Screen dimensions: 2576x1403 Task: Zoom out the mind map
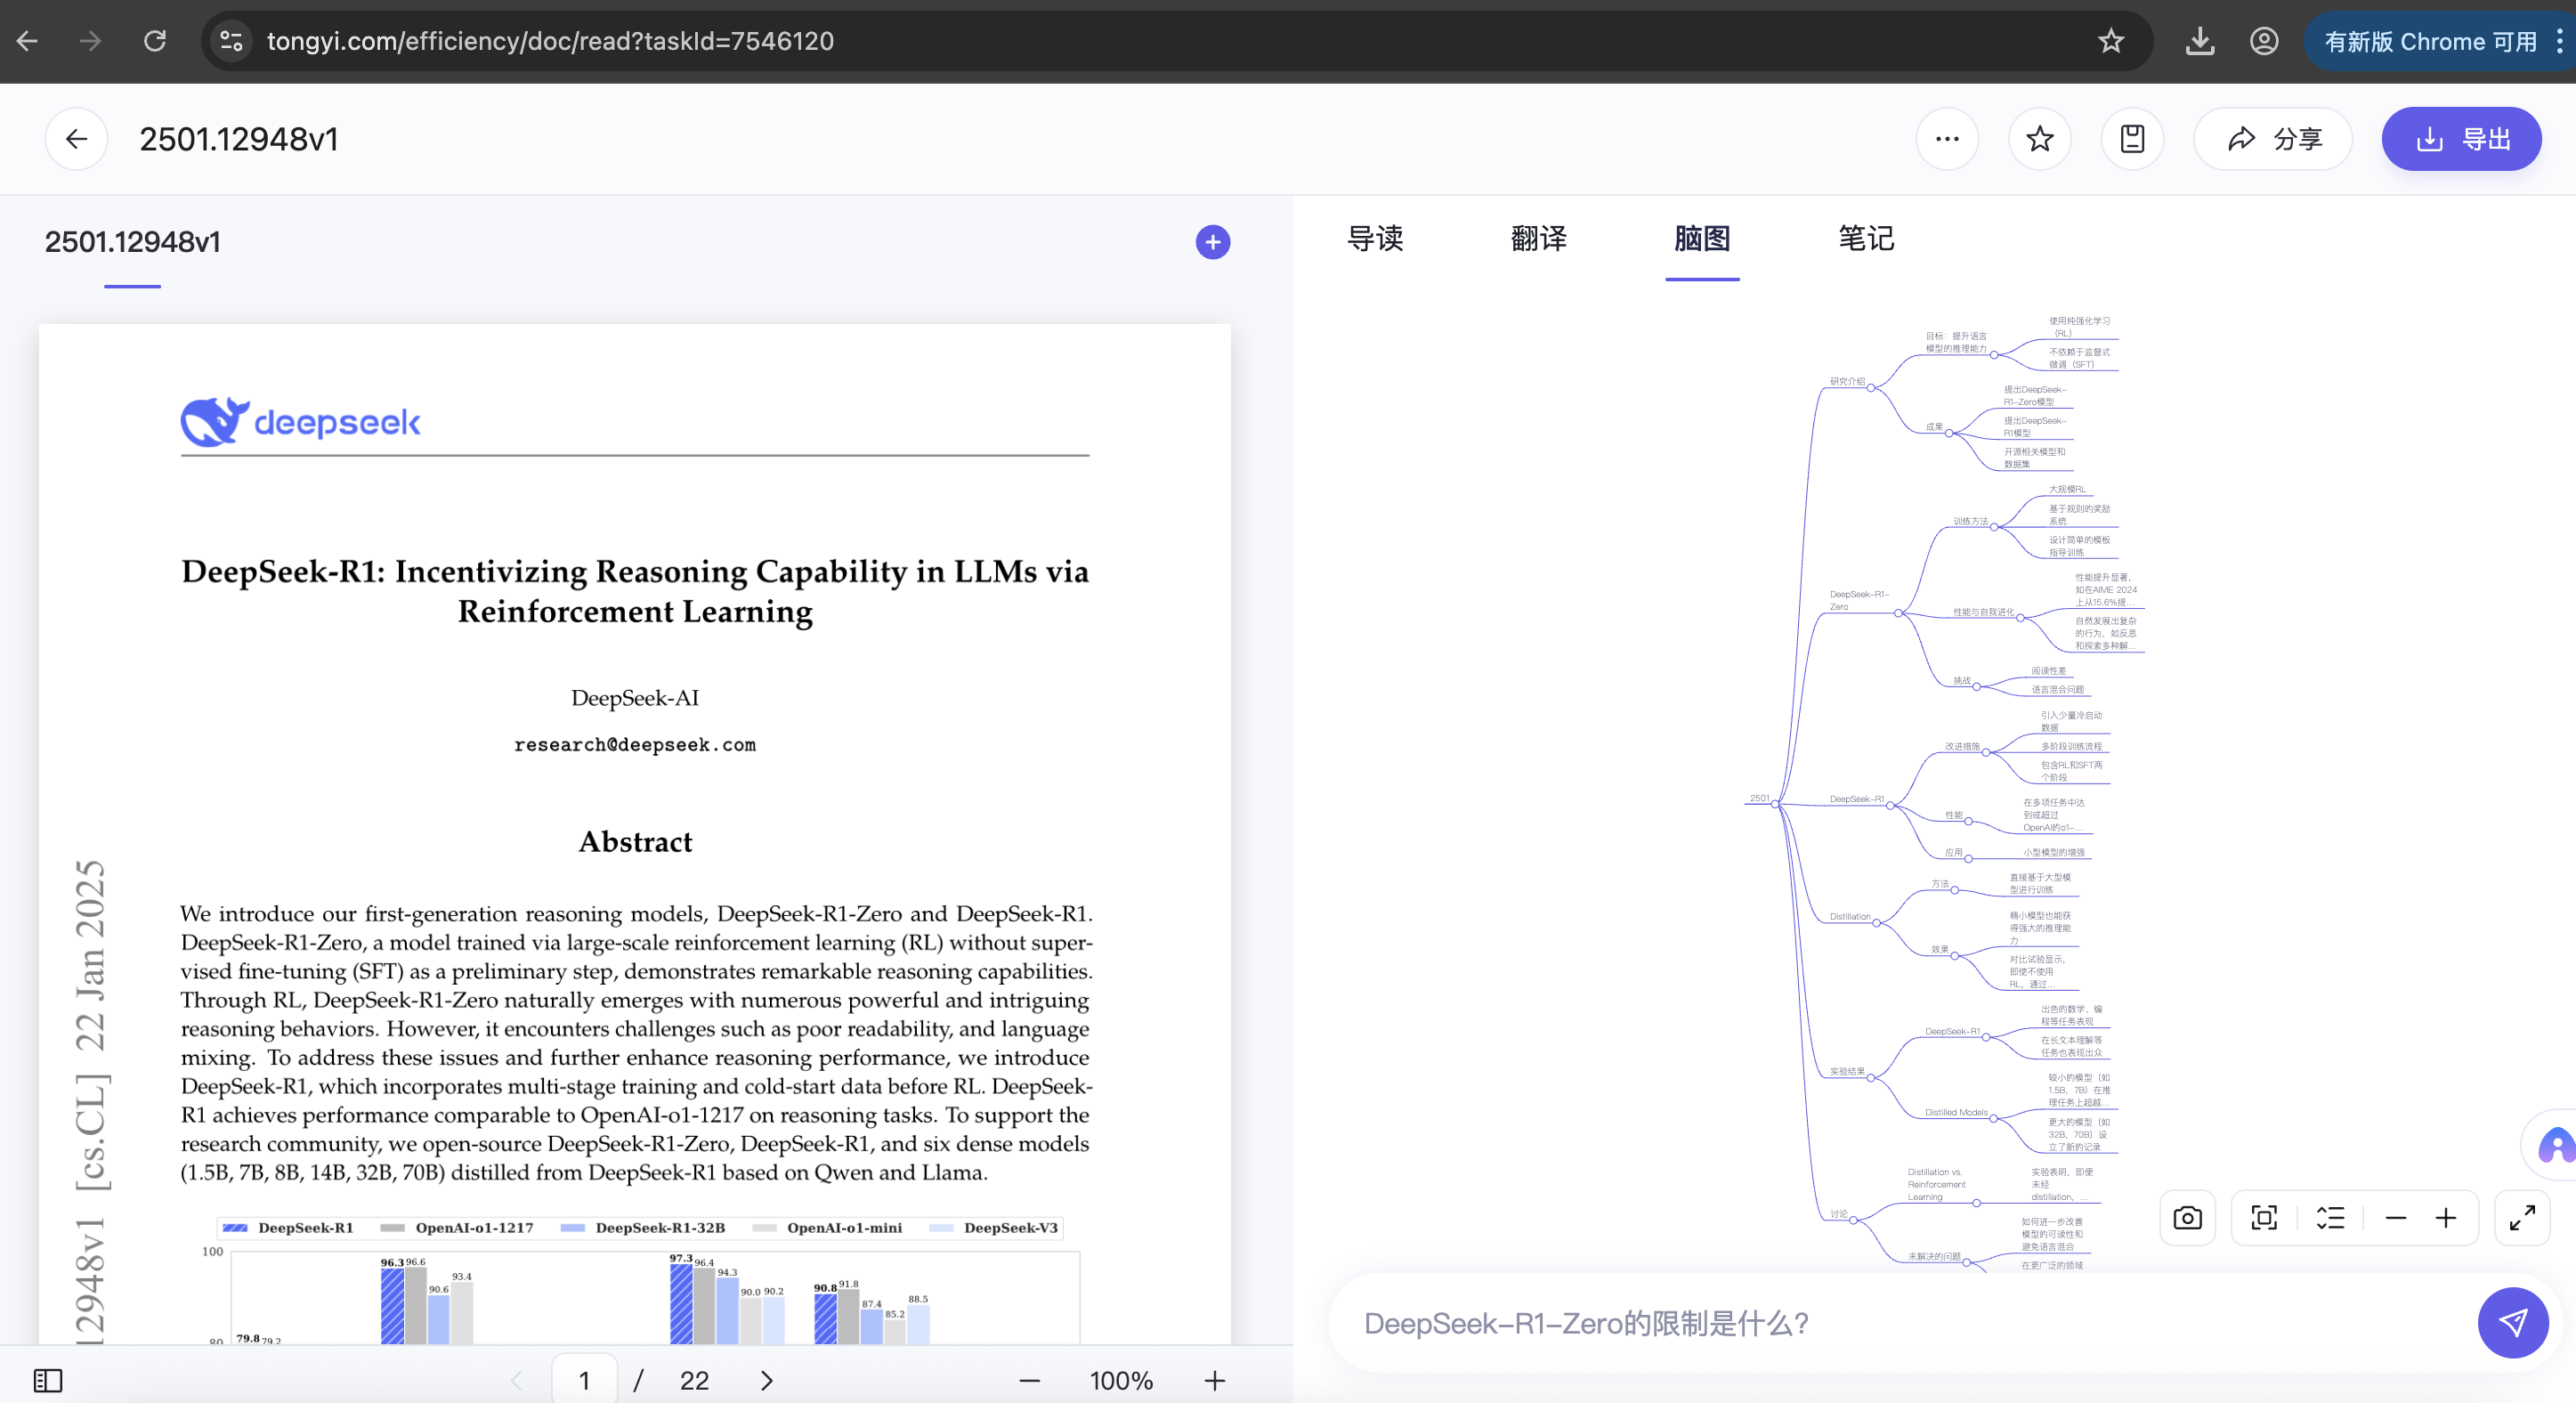coord(2395,1217)
